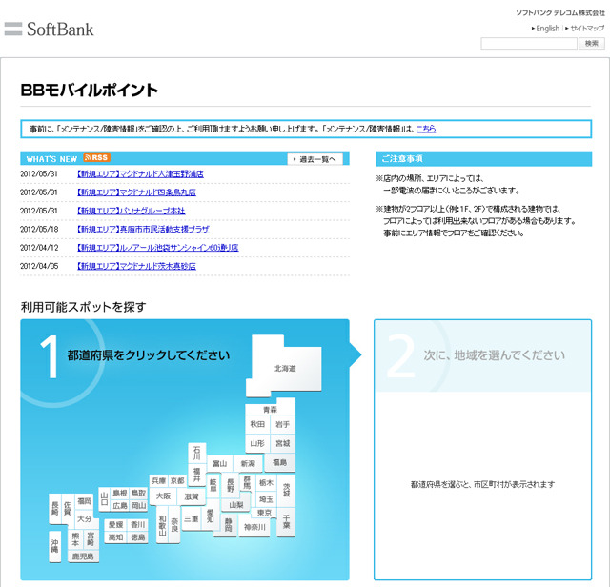
Task: Select 沖縄 prefecture tile
Action: pyautogui.click(x=55, y=546)
